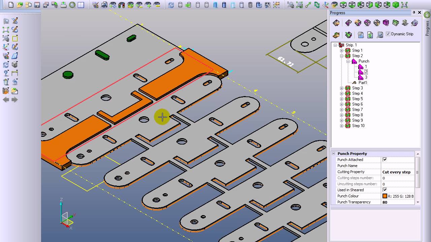The image size is (431, 242).
Task: Collapse the Punch Property section
Action: [334, 154]
